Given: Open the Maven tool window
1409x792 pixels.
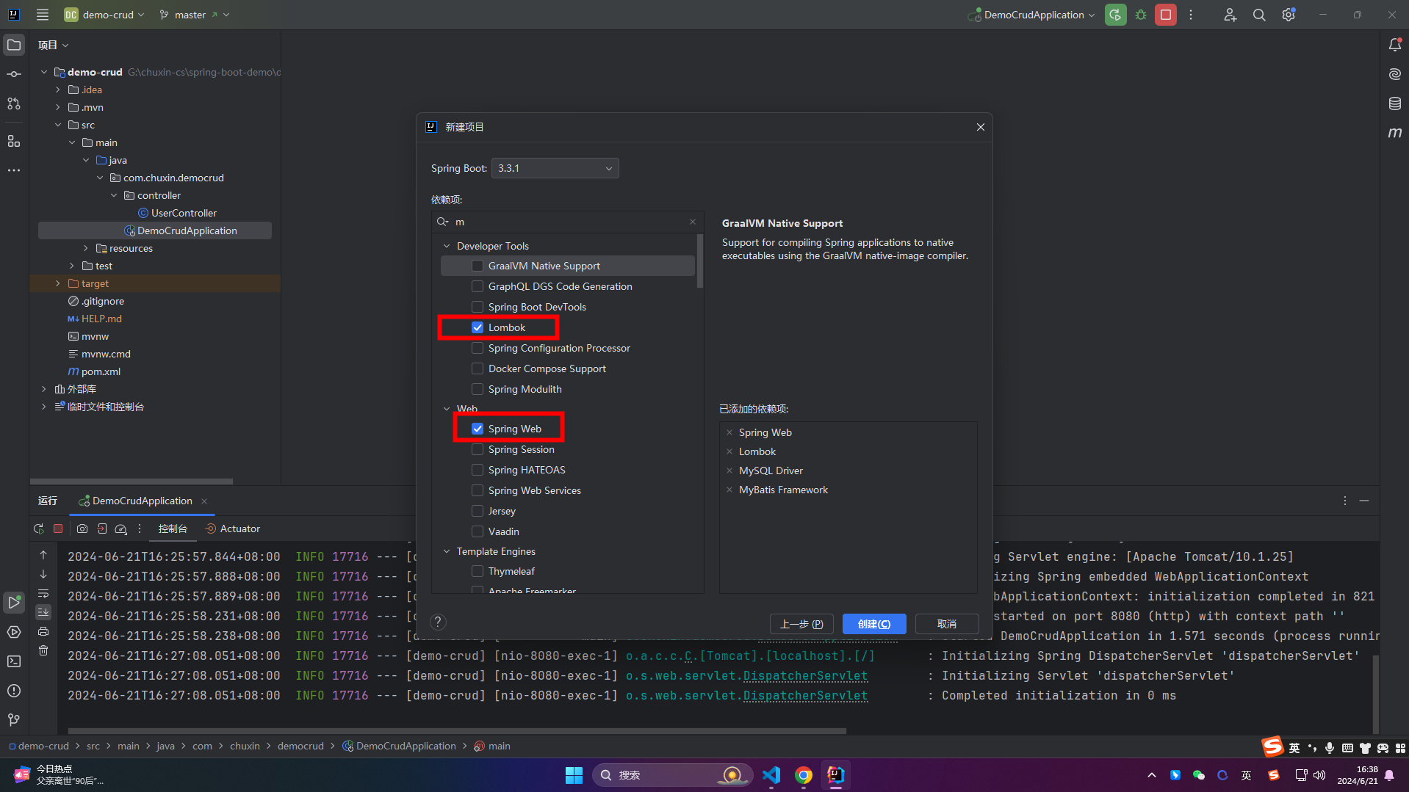Looking at the screenshot, I should 1395,133.
